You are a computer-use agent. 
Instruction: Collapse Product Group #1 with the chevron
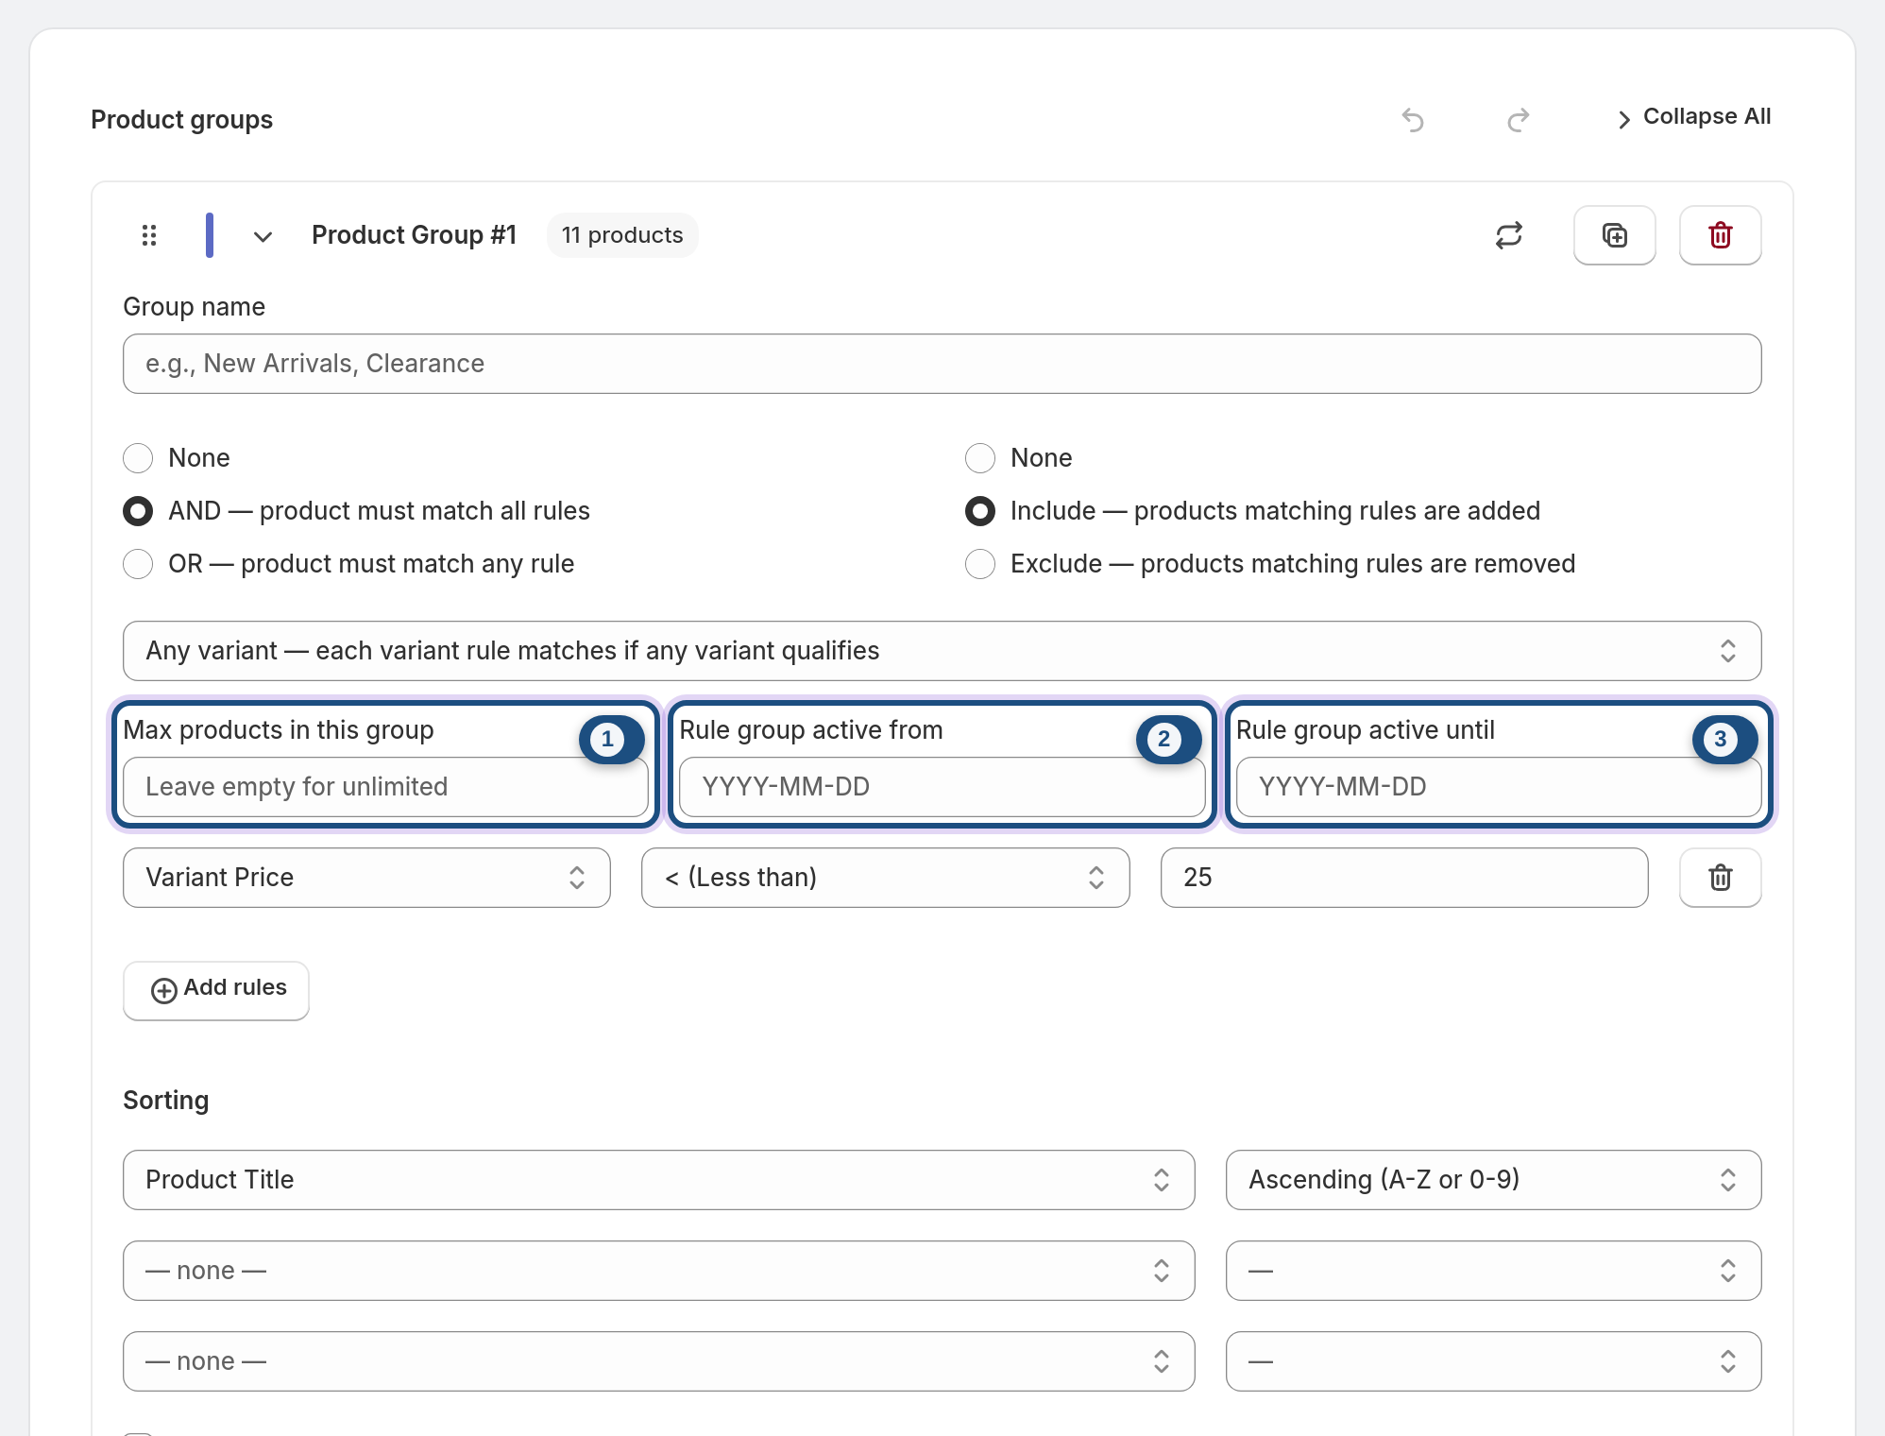pos(263,236)
